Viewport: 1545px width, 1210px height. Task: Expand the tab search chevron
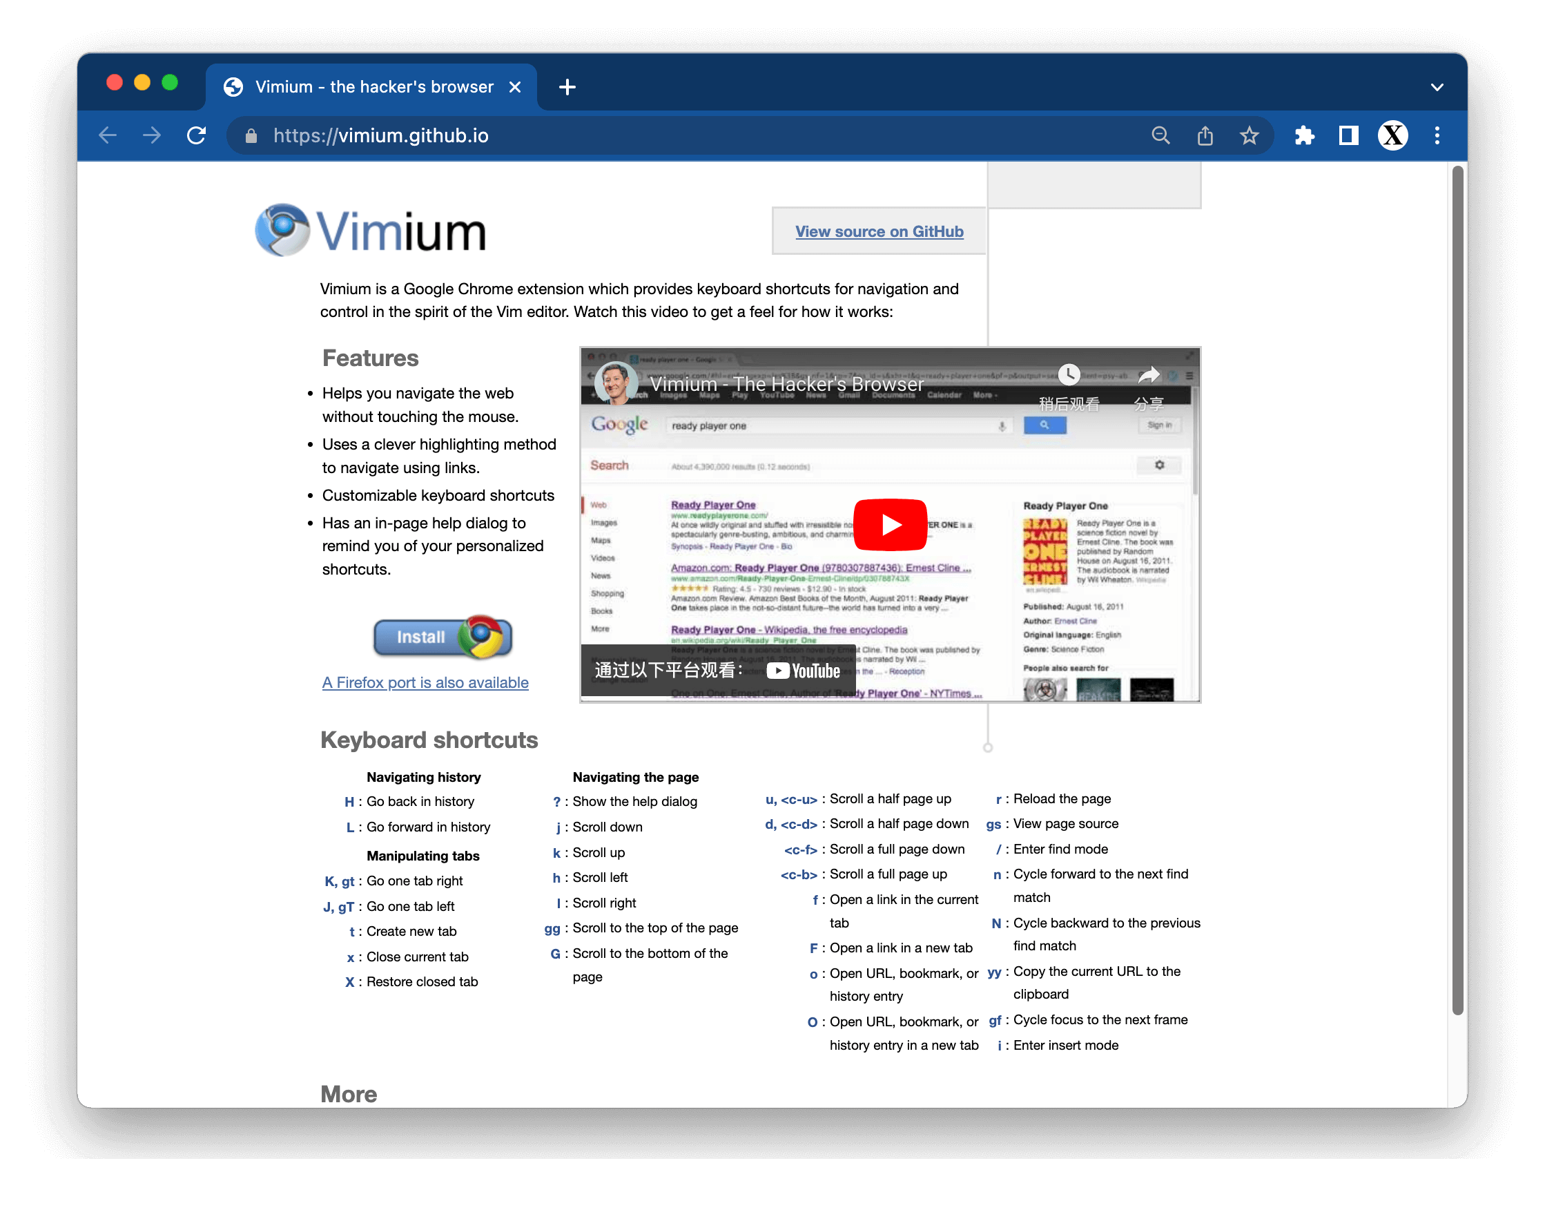1437,87
